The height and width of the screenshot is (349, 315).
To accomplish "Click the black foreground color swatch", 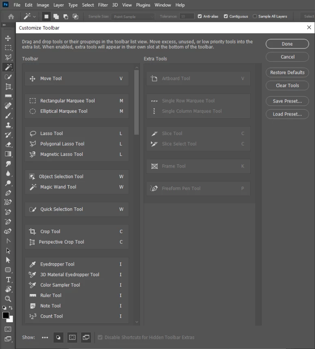I will point(5,315).
